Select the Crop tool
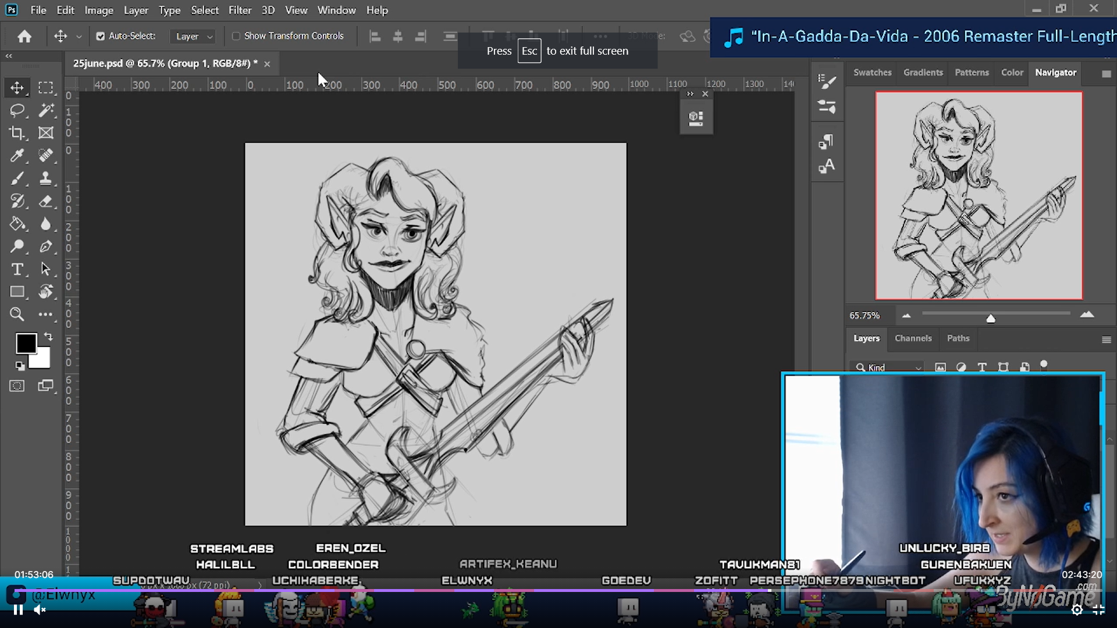 tap(17, 133)
